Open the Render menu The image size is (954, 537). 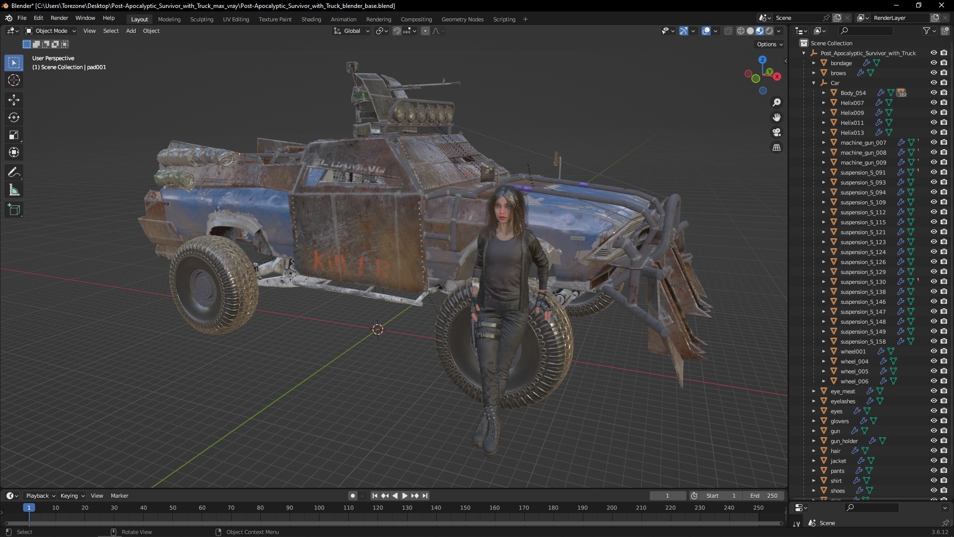pos(59,18)
